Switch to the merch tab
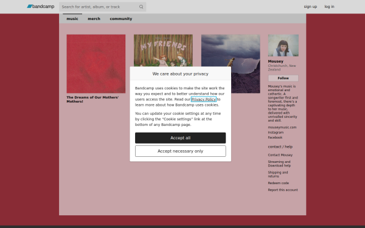This screenshot has width=365, height=228. [94, 19]
